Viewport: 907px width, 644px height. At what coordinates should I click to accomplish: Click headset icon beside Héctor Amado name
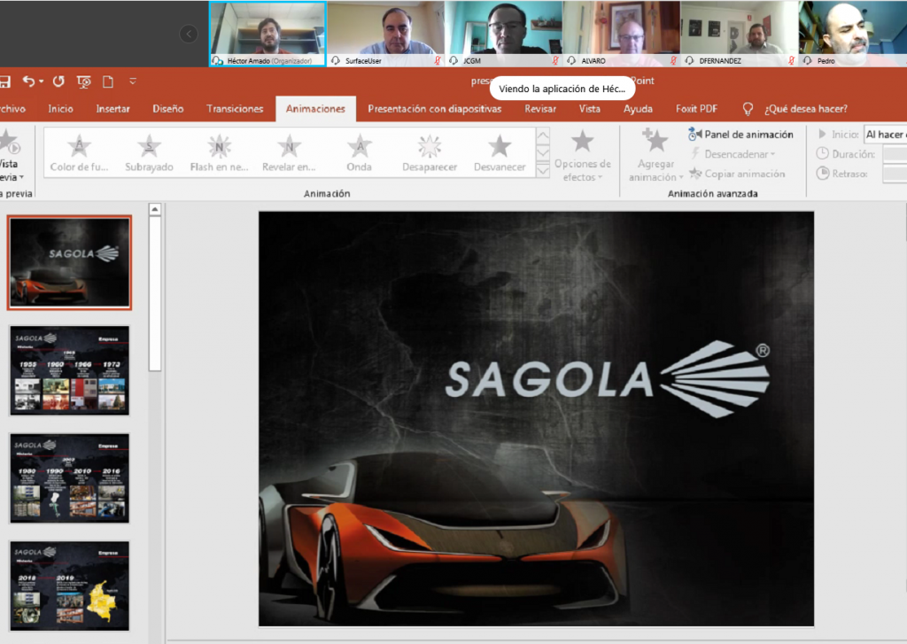click(x=218, y=60)
